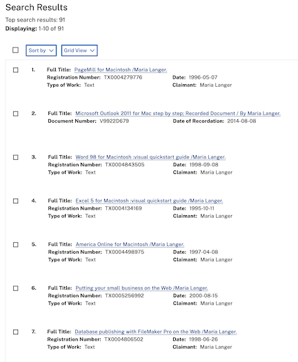Tick checkbox for America Online for Macintosh

click(x=15, y=245)
